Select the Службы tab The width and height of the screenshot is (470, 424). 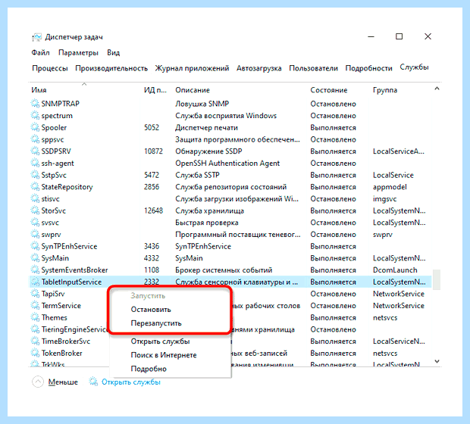pyautogui.click(x=414, y=67)
